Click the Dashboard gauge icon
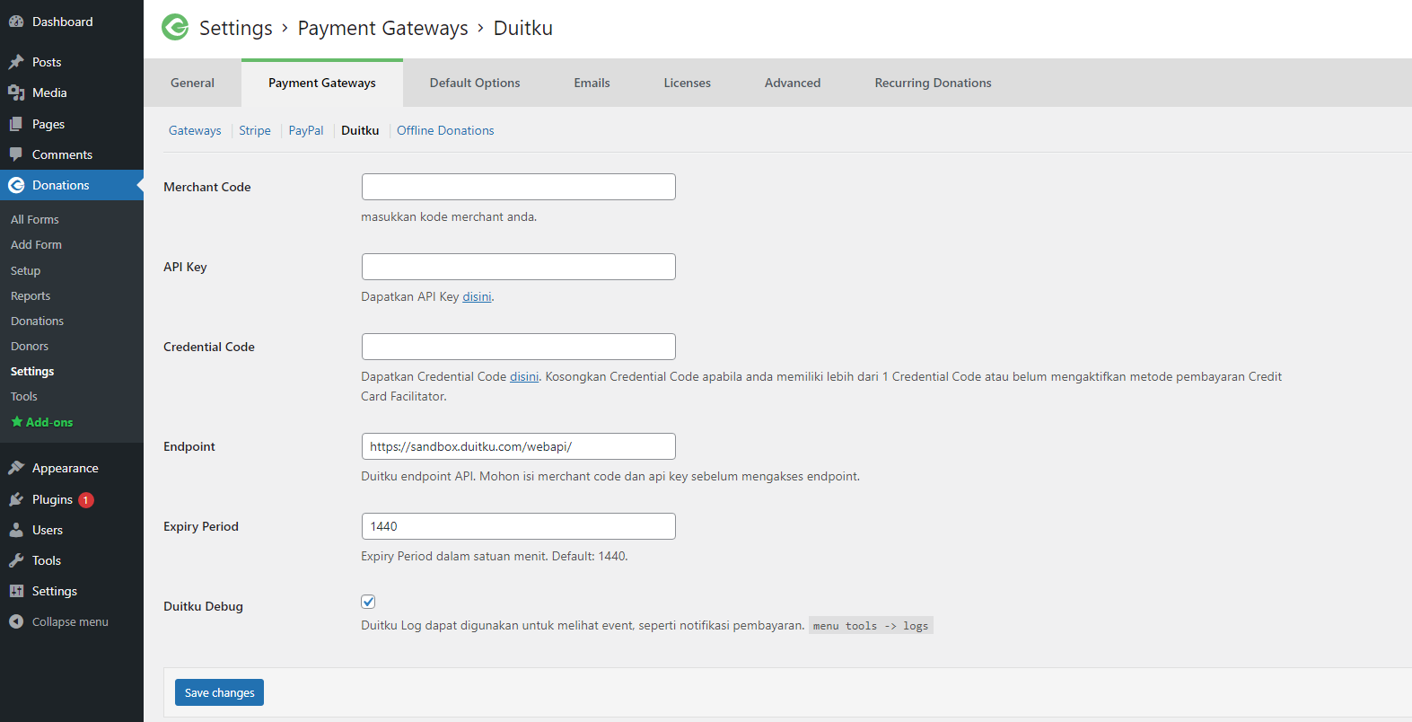 tap(16, 22)
